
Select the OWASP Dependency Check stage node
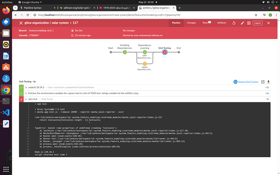[x=144, y=64]
